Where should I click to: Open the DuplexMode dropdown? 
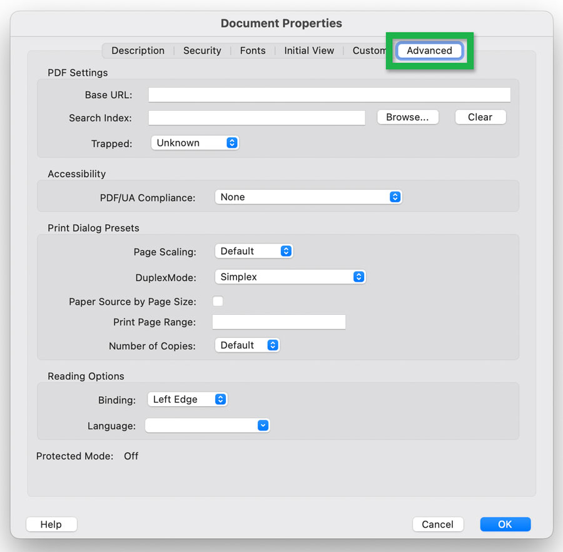pos(290,277)
